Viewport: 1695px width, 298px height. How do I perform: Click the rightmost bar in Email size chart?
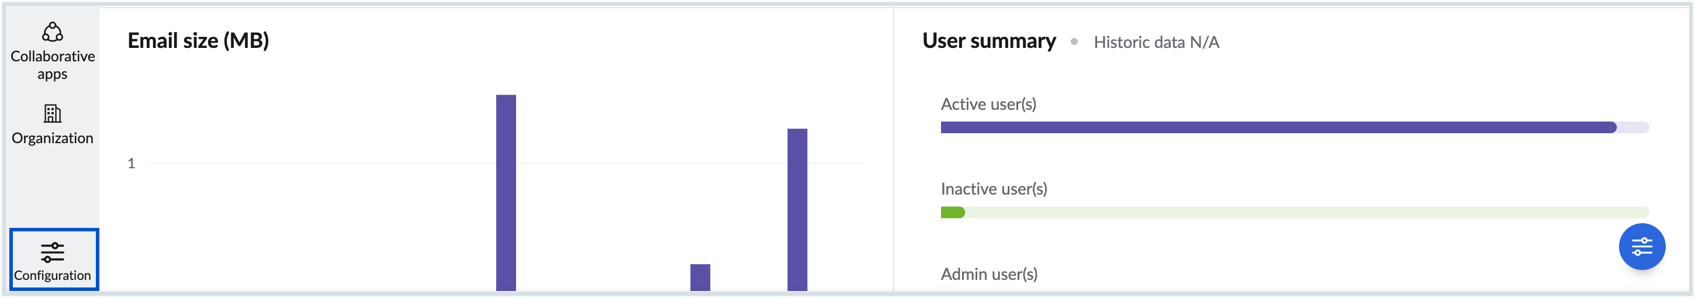(797, 209)
